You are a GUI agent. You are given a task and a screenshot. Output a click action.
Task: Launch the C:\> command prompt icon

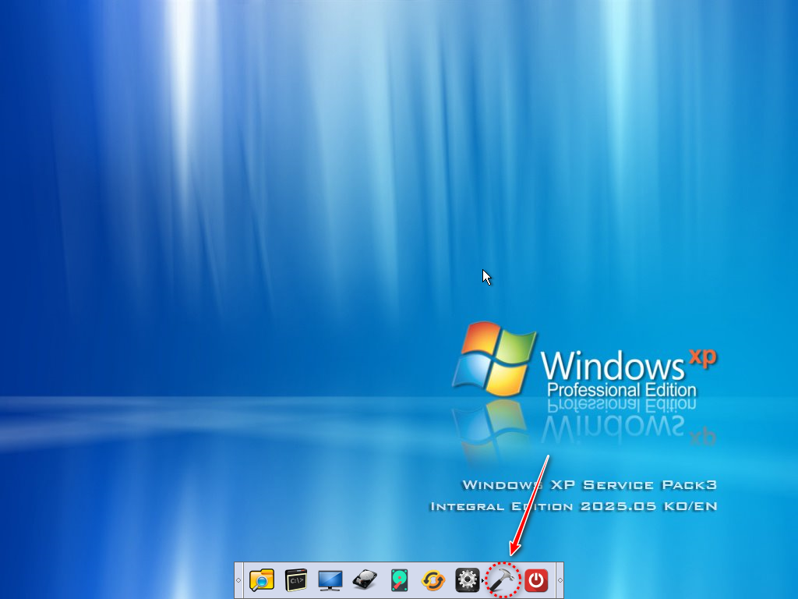pyautogui.click(x=295, y=580)
